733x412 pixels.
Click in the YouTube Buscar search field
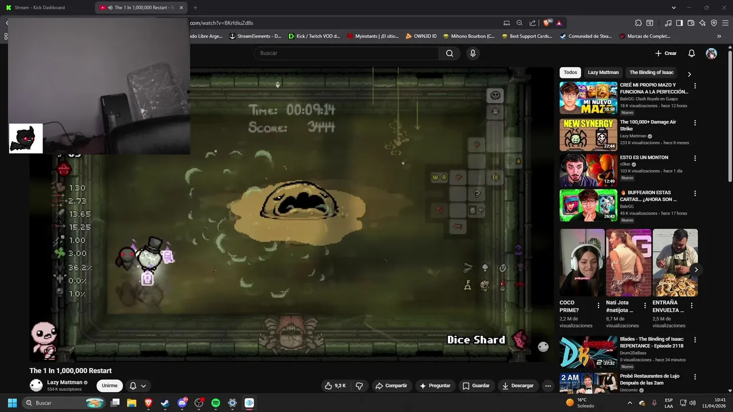[347, 53]
